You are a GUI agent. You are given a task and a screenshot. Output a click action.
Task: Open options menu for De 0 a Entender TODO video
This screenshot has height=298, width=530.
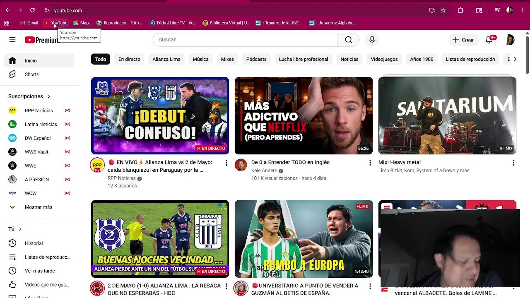pyautogui.click(x=370, y=163)
